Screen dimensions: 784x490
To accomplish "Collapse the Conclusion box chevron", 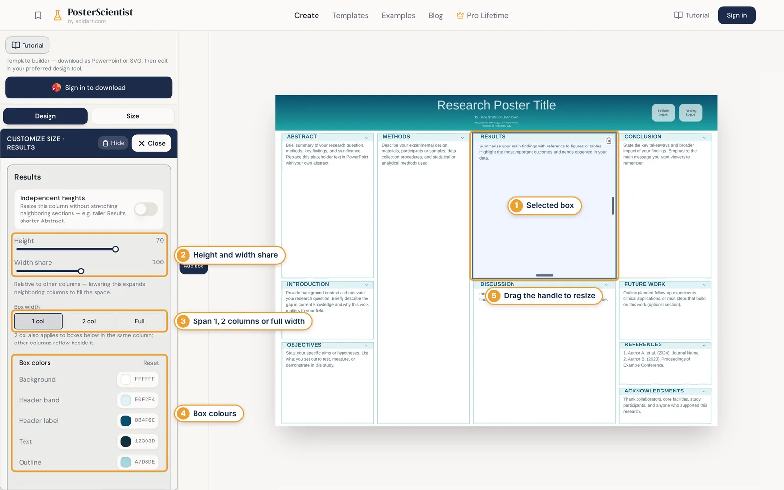I will click(704, 137).
